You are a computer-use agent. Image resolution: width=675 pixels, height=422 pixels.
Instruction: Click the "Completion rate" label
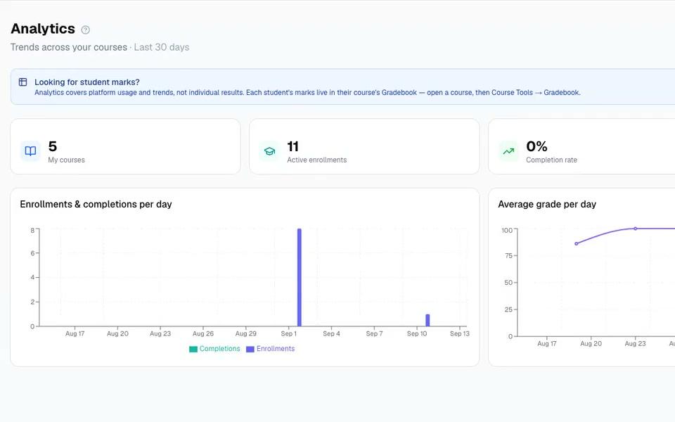pos(551,160)
